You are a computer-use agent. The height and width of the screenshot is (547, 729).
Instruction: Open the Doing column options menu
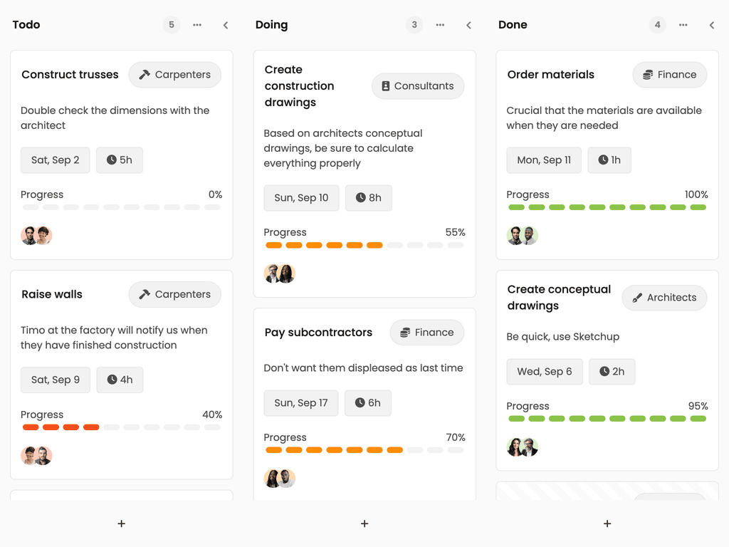440,25
